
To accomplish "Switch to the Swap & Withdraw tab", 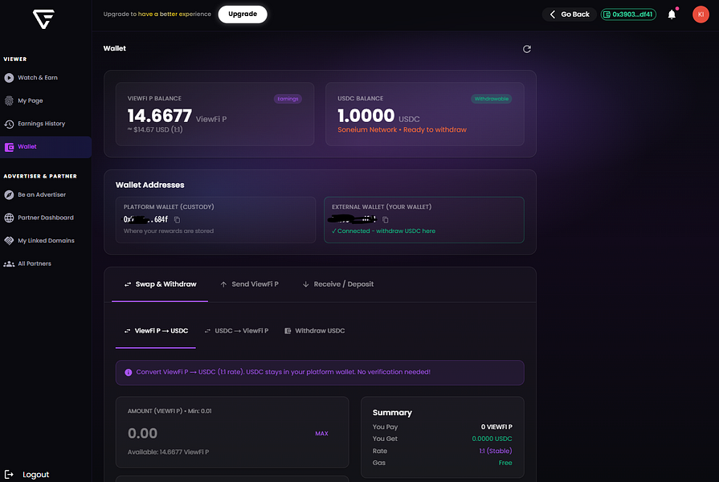I will pyautogui.click(x=160, y=284).
